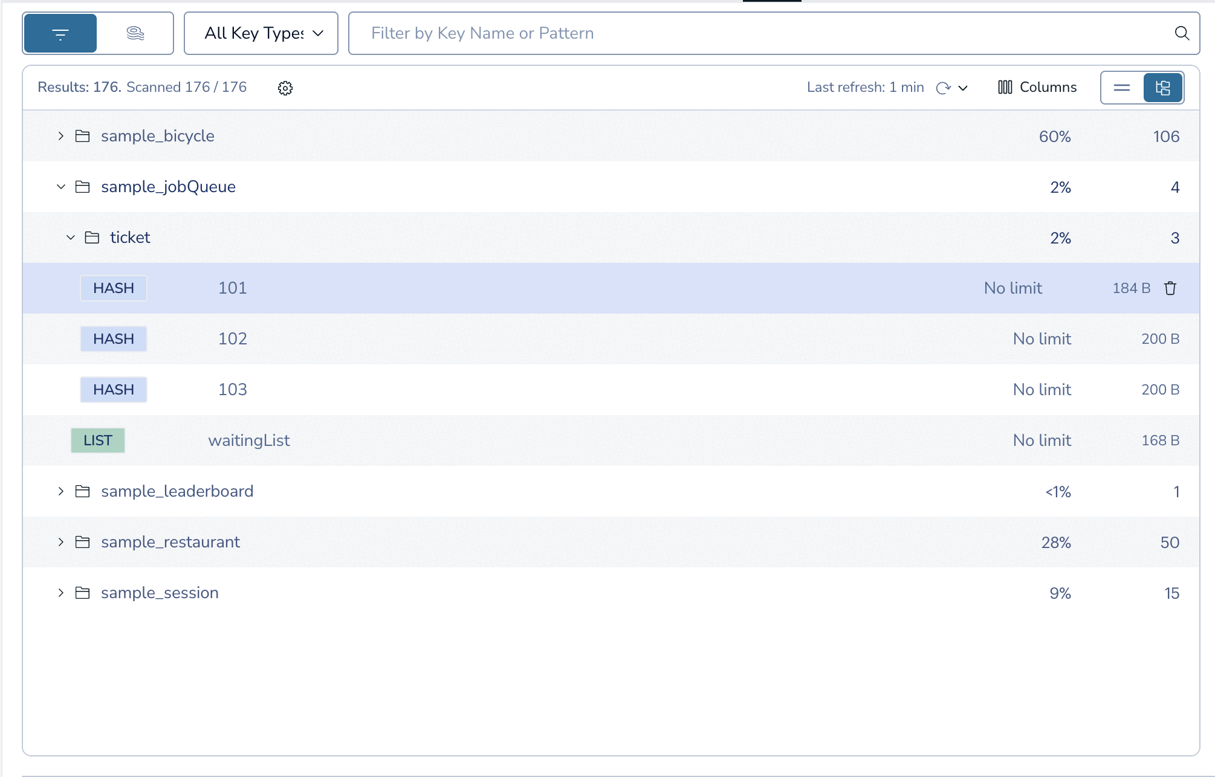Refresh the key list
The width and height of the screenshot is (1215, 777).
pos(942,88)
